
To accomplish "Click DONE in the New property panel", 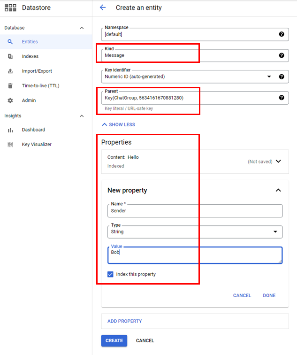I will pyautogui.click(x=269, y=296).
